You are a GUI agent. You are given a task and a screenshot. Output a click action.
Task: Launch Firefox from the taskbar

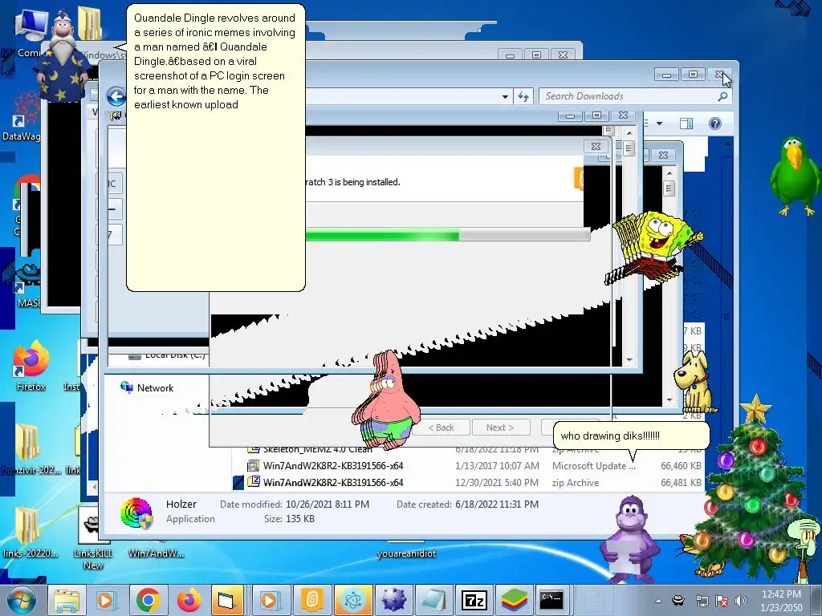tap(189, 600)
